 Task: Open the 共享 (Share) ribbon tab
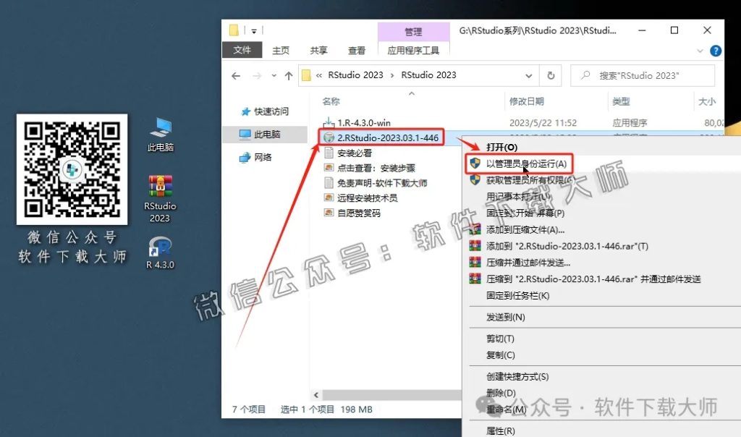pos(318,51)
